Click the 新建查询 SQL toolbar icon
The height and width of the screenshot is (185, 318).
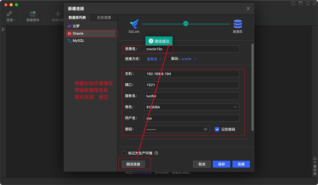(x=33, y=16)
